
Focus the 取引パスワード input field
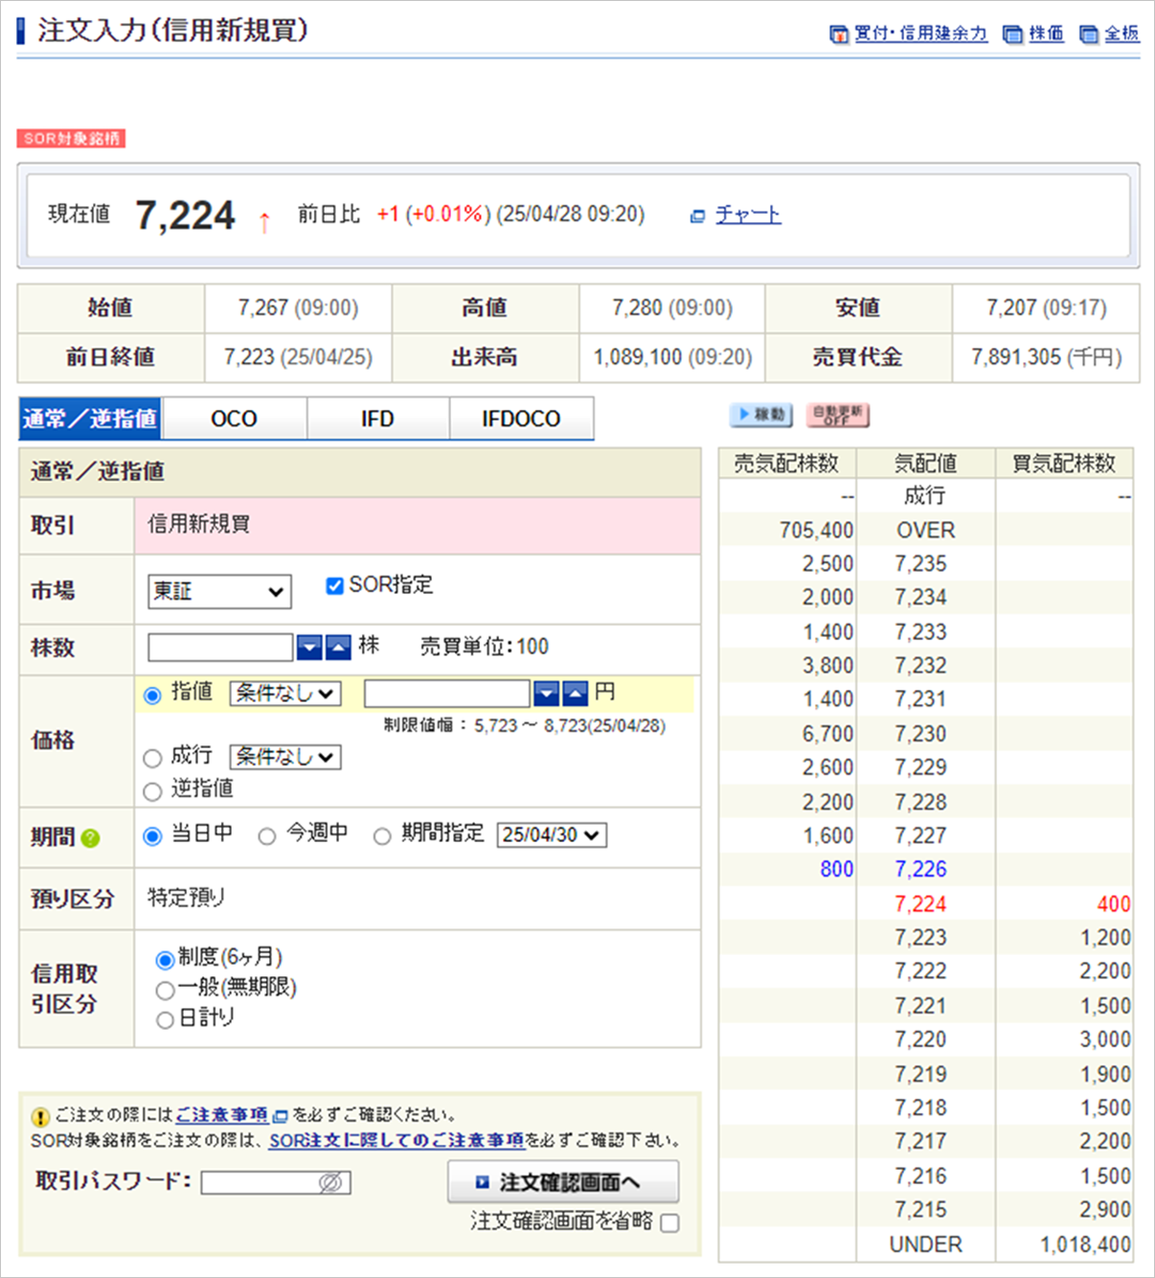[276, 1183]
